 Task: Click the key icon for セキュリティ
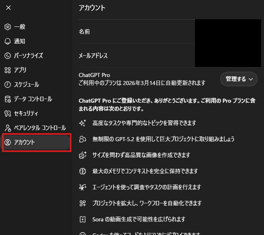coord(7,113)
